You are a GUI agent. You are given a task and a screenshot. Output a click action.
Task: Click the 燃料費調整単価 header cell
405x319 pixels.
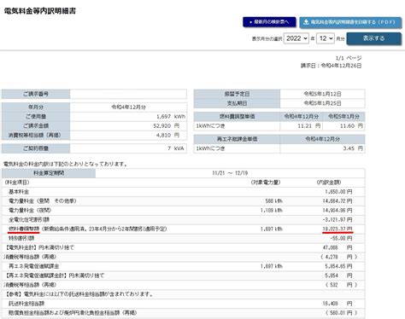(237, 117)
